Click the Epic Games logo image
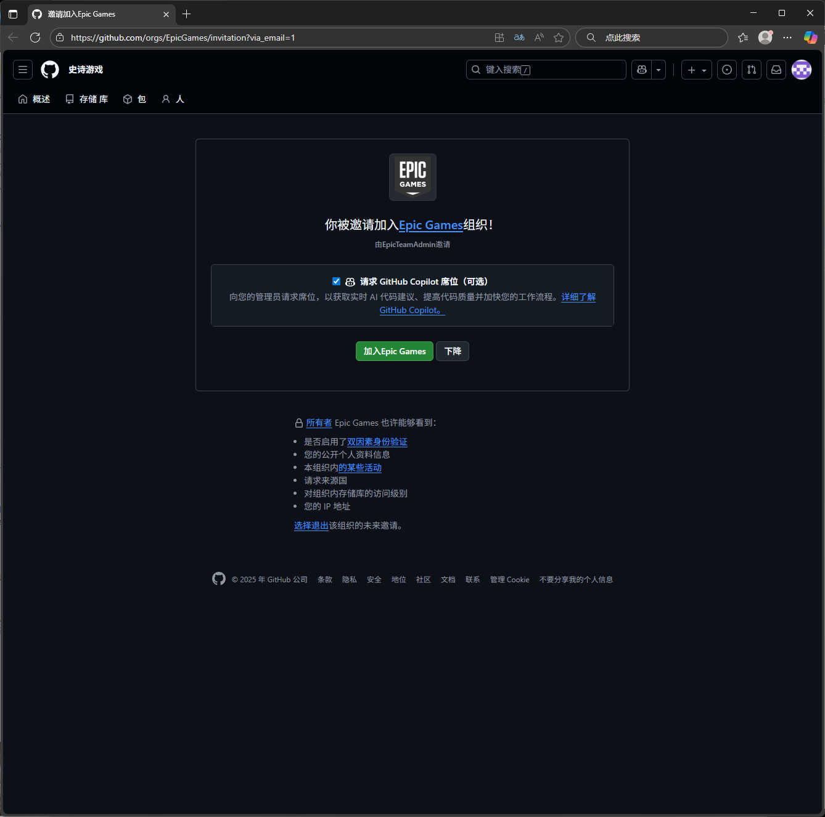825x817 pixels. 412,177
